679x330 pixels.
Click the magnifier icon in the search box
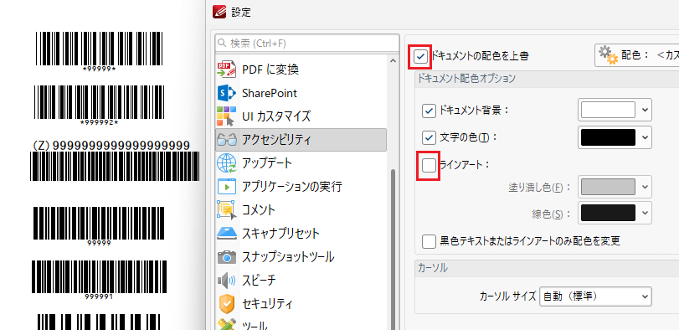point(222,44)
